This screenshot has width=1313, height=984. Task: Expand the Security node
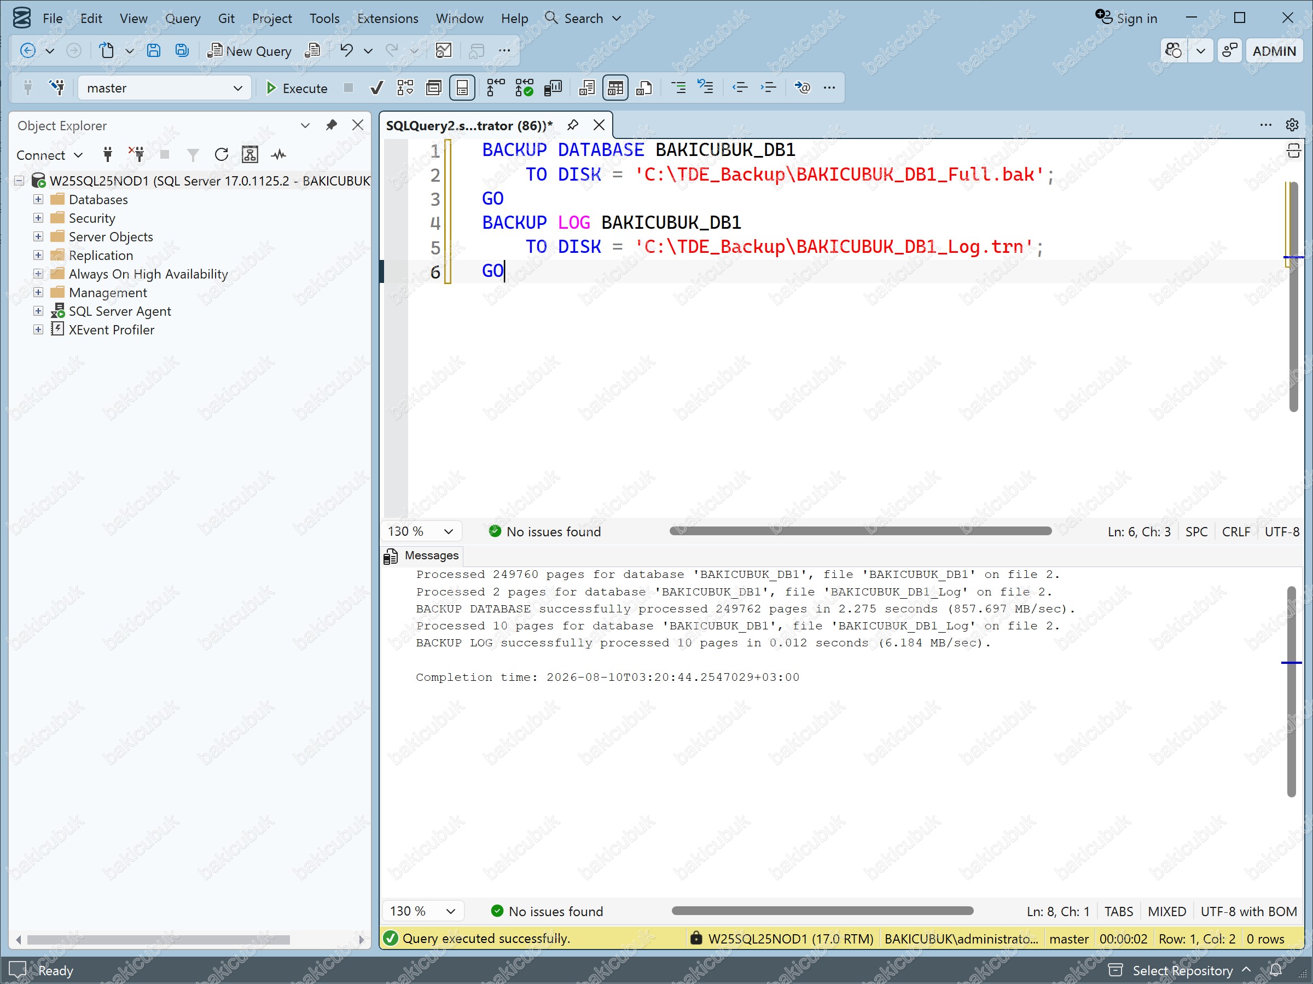[38, 218]
